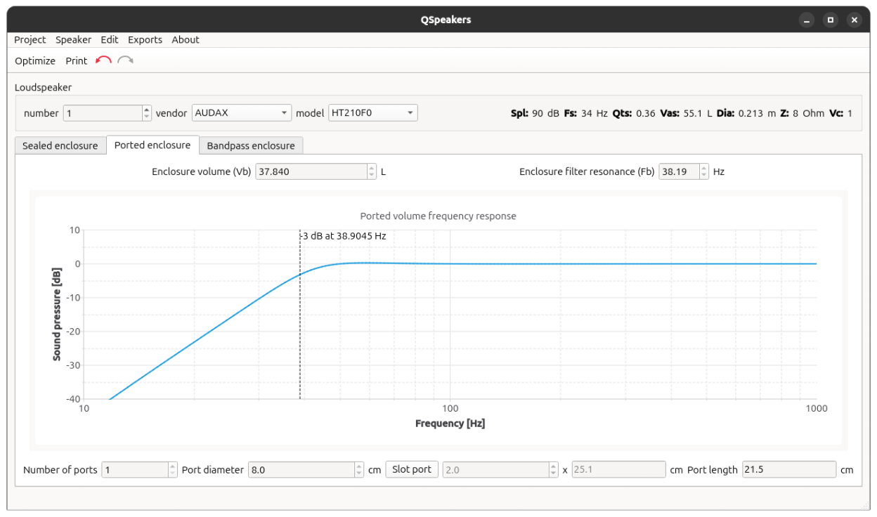Switch to the Bandpass enclosure tab
This screenshot has height=517, width=877.
(x=251, y=145)
